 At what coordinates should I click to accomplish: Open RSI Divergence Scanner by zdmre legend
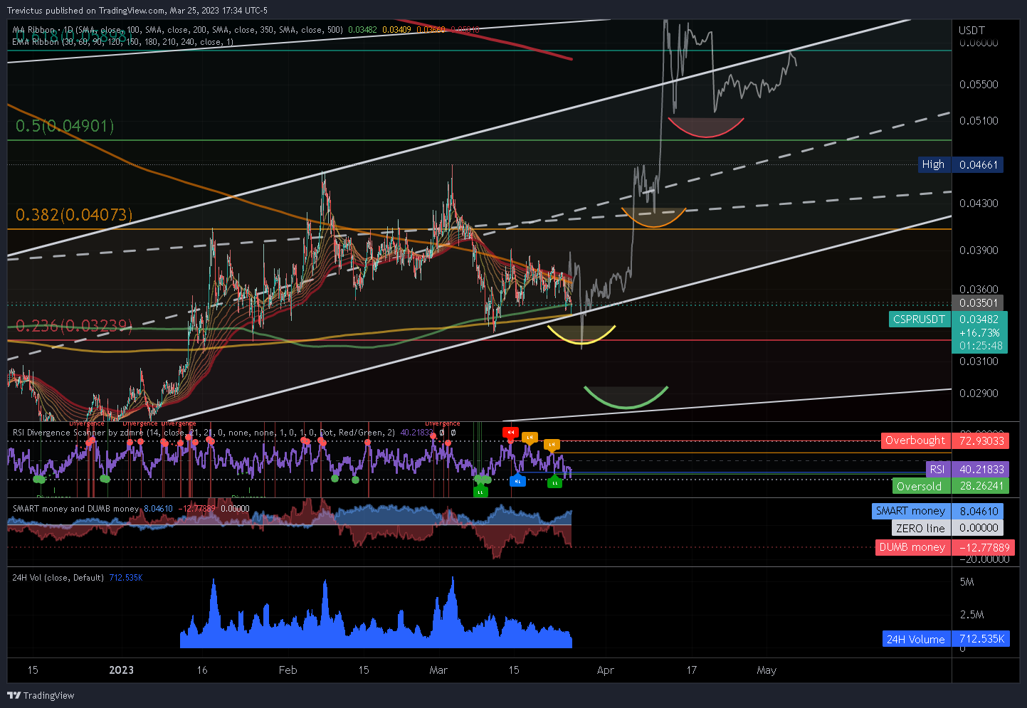(x=204, y=432)
